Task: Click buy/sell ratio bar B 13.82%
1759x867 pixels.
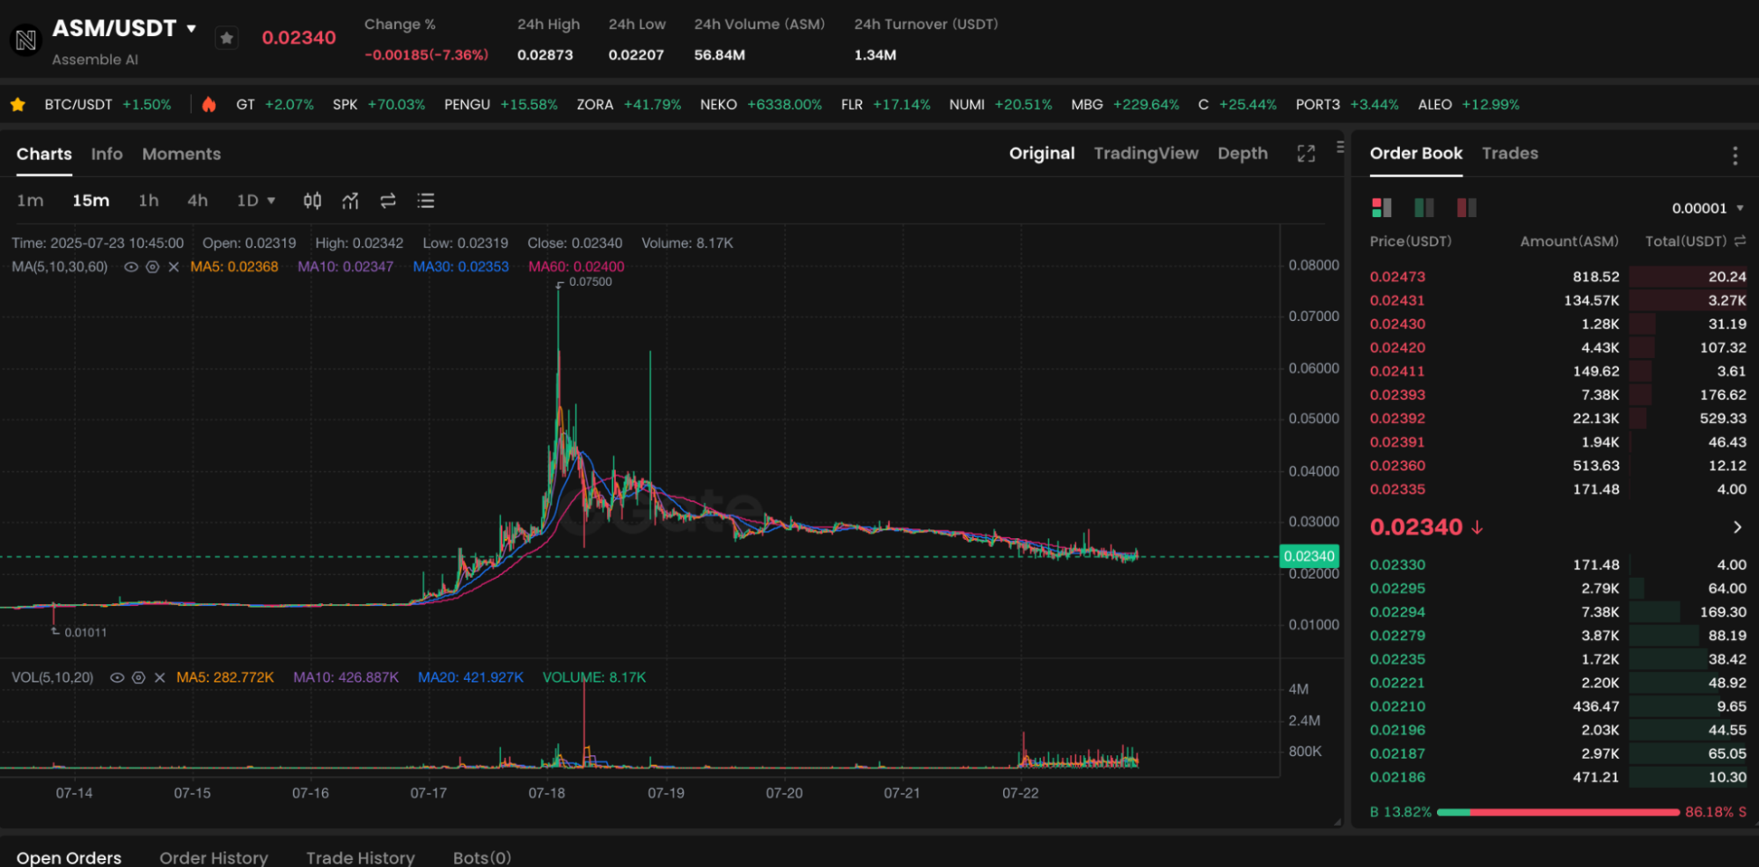Action: tap(1557, 812)
